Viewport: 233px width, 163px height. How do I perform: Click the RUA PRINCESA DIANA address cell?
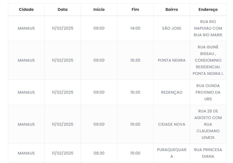pos(208,153)
